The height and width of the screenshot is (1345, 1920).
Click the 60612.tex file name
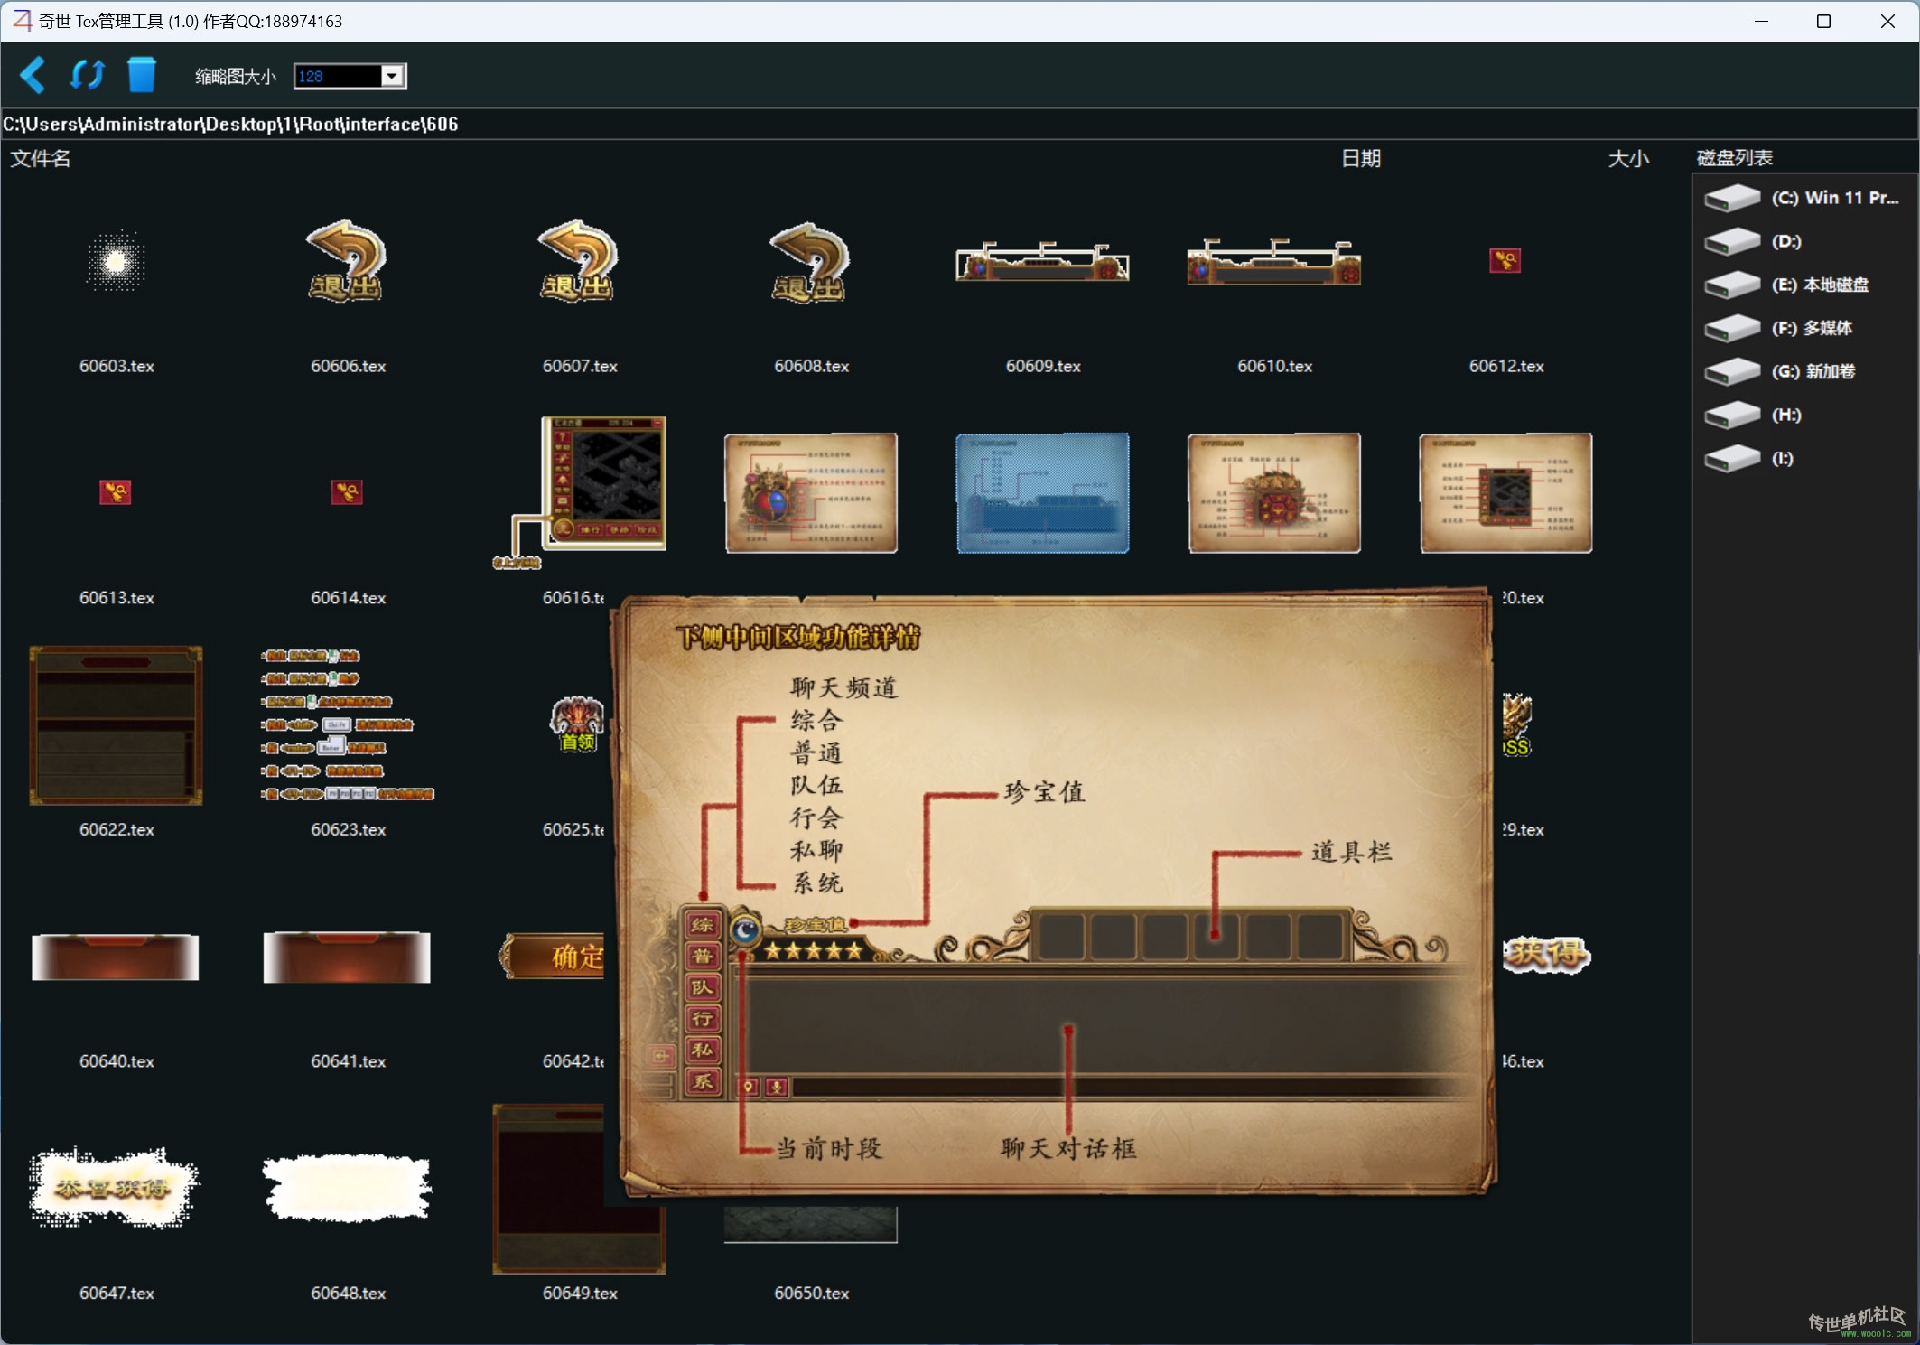click(1506, 366)
